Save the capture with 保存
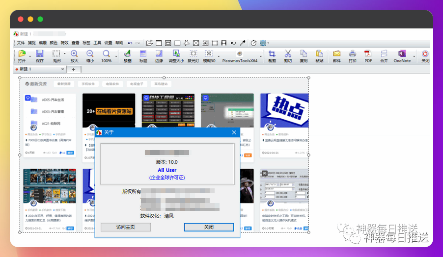The image size is (443, 257). click(x=40, y=56)
